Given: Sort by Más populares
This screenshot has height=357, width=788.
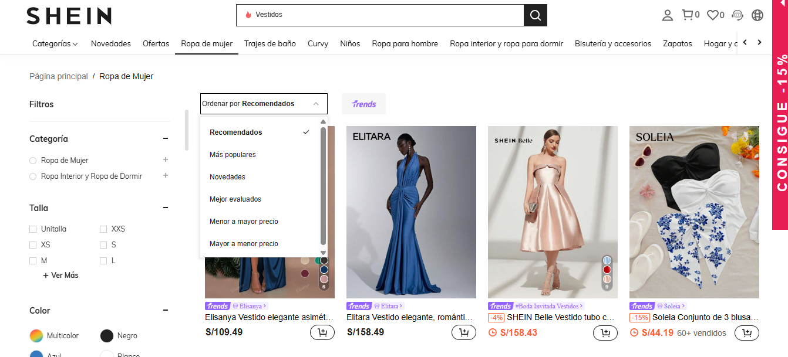Looking at the screenshot, I should [260, 155].
